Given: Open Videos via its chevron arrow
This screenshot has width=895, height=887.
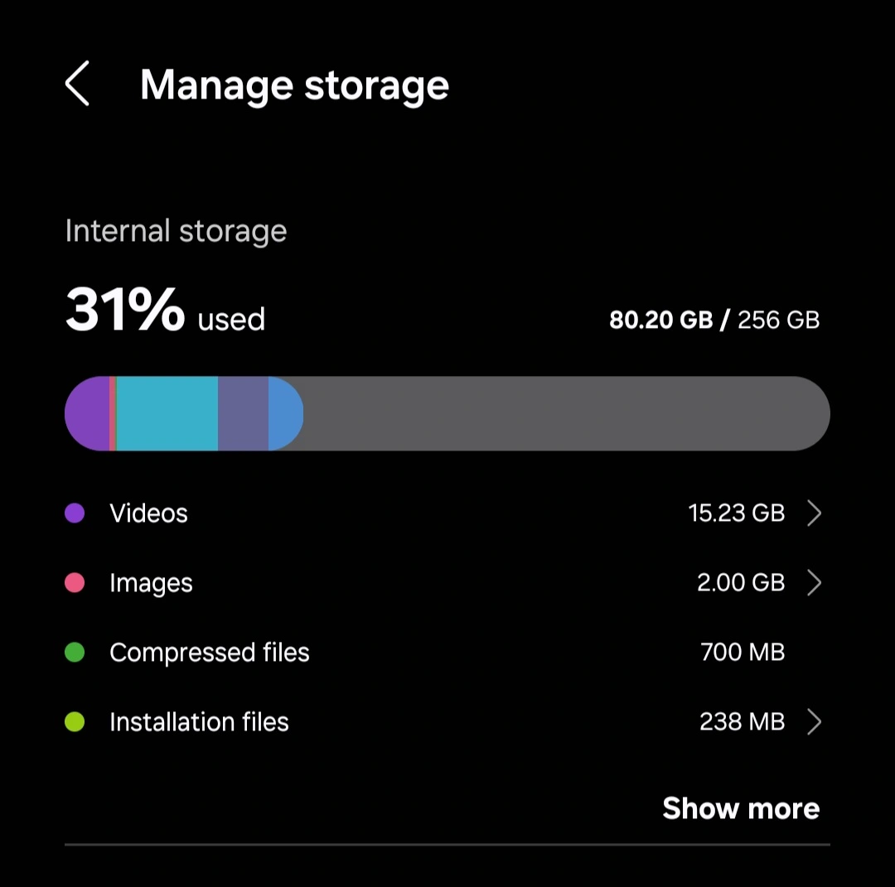Looking at the screenshot, I should [x=815, y=513].
